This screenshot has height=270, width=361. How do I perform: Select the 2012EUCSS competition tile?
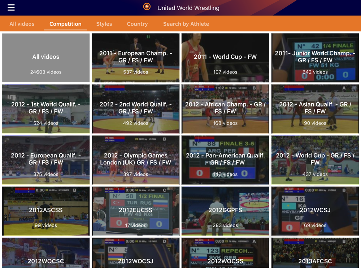(x=136, y=211)
